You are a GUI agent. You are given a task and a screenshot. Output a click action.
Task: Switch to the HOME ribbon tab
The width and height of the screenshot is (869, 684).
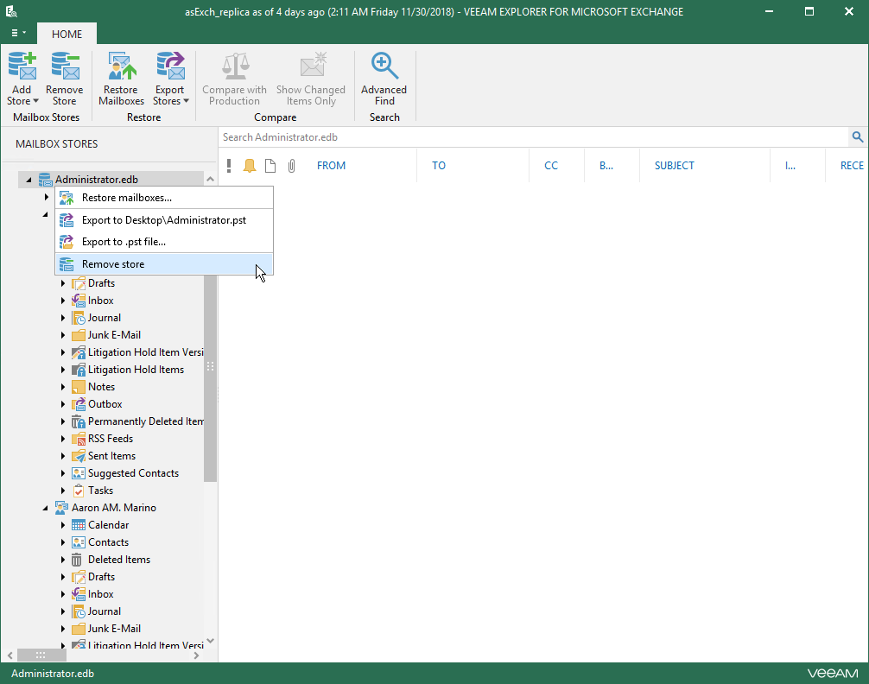tap(67, 34)
